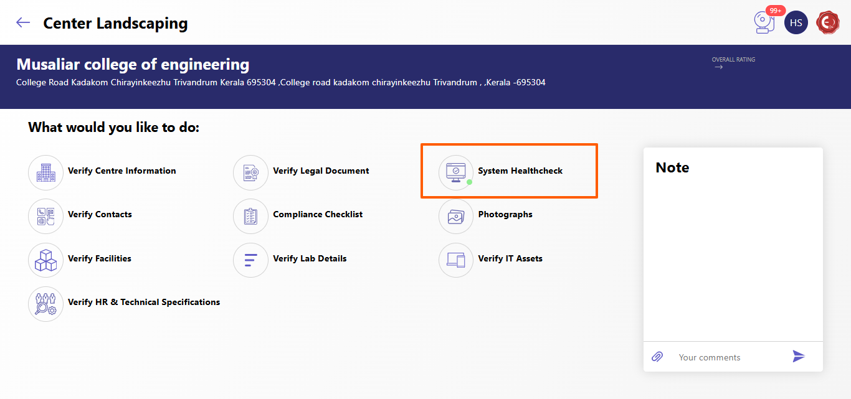Viewport: 851px width, 399px height.
Task: Open the Overall Rating arrow
Action: click(719, 67)
